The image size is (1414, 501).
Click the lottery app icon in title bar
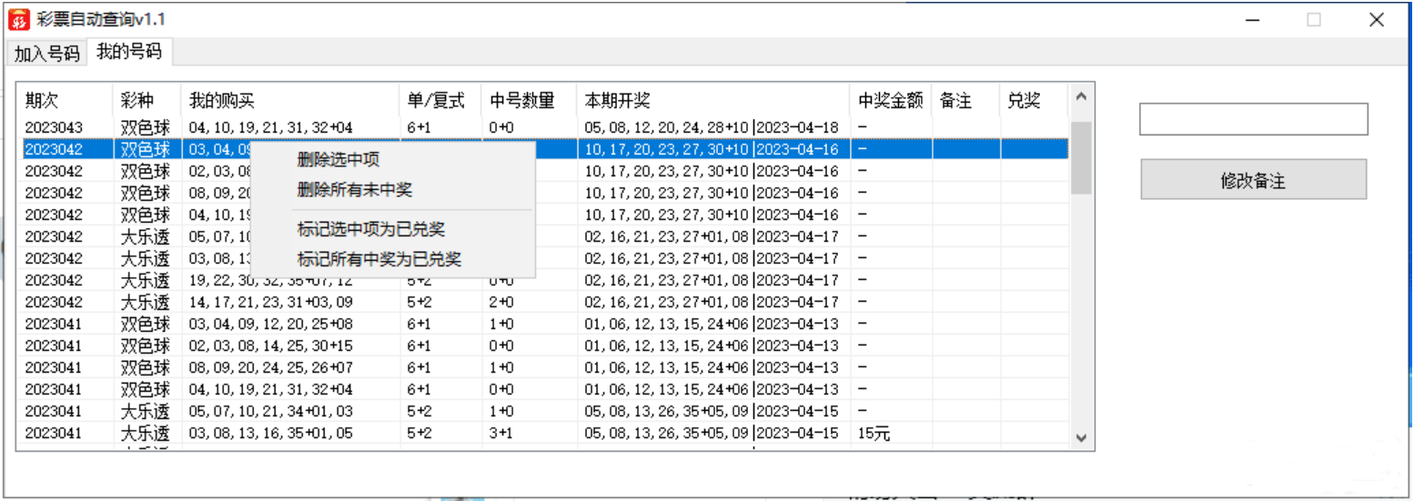[x=19, y=19]
